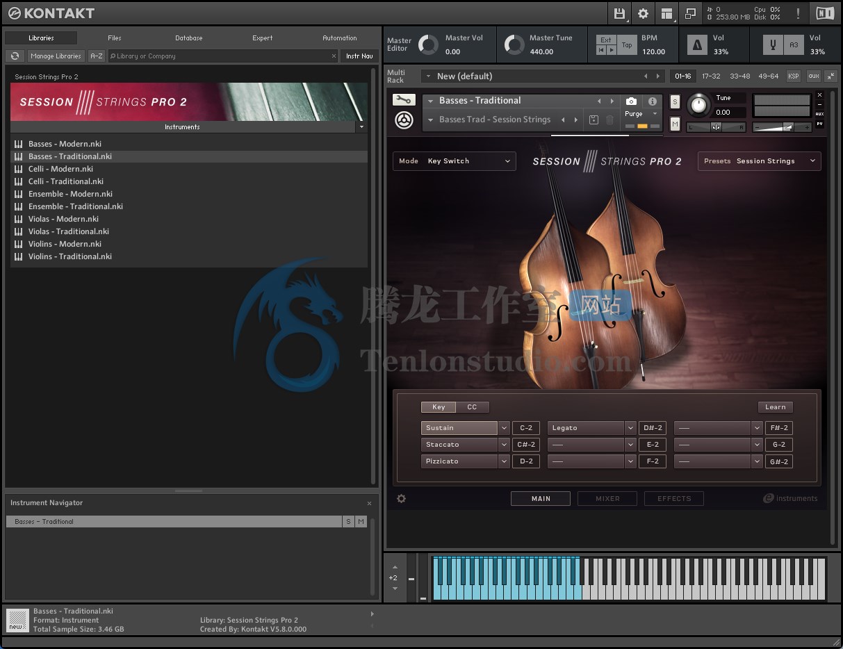Image resolution: width=843 pixels, height=649 pixels.
Task: Open the Pizzicato articulation dropdown
Action: point(504,461)
